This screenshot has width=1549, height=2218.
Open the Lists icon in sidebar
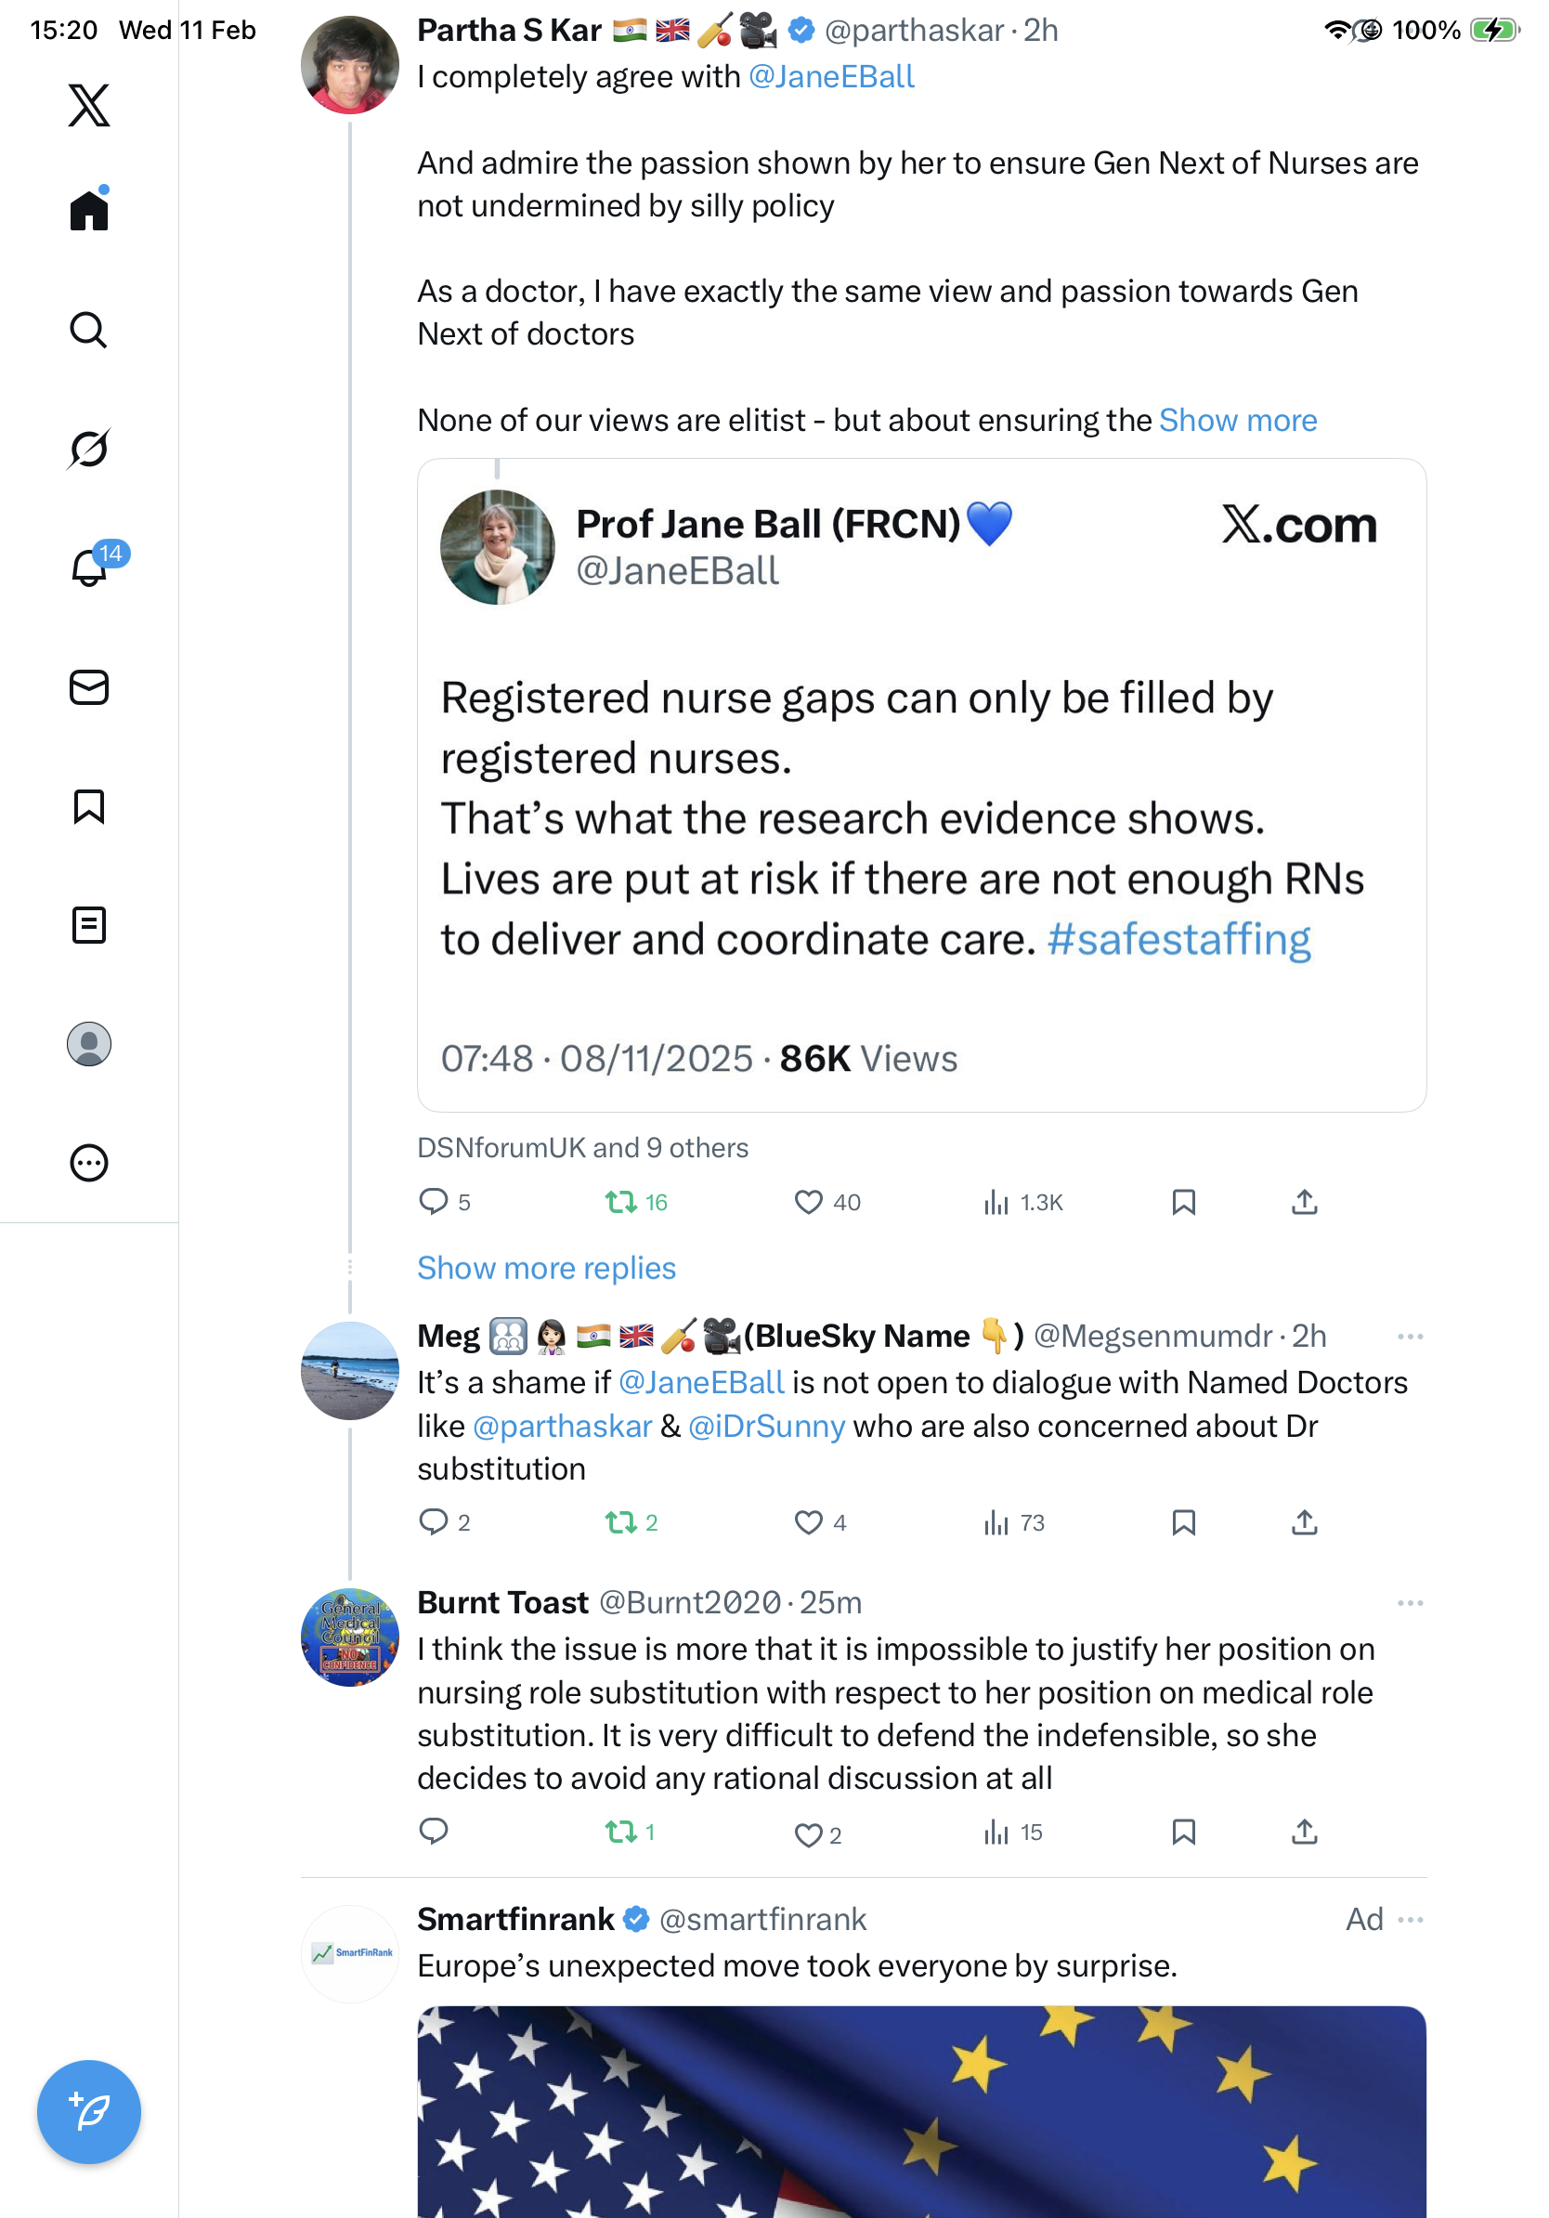89,925
